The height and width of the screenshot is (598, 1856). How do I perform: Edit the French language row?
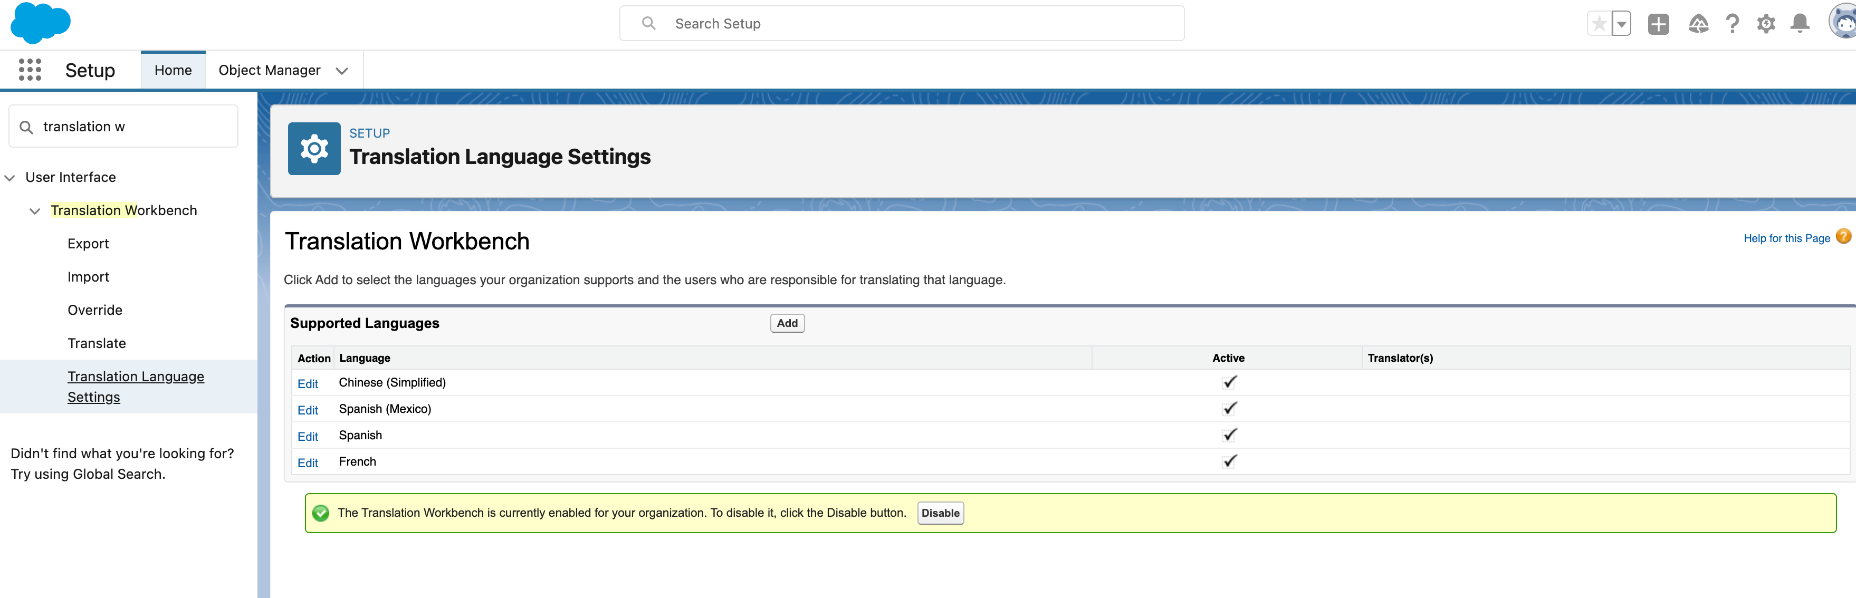coord(308,462)
